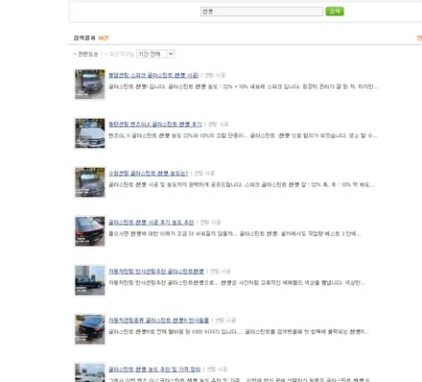Image resolution: width=422 pixels, height=382 pixels.
Task: Open the 자동차썬팅종류 글라스틴트 썬셋R 반사필름 link
Action: point(158,320)
